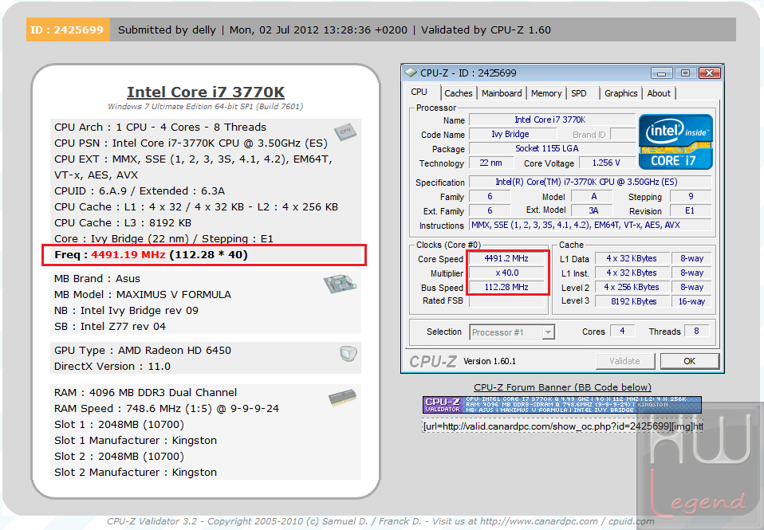Click the DirectX Version 11.0 line

[112, 367]
